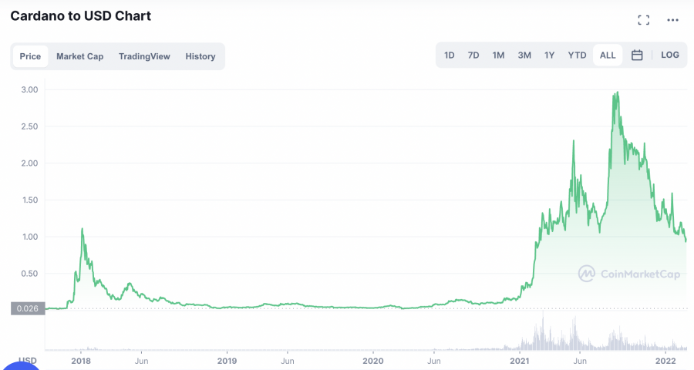This screenshot has width=694, height=370.
Task: Click the USD currency label below chart
Action: tap(28, 360)
